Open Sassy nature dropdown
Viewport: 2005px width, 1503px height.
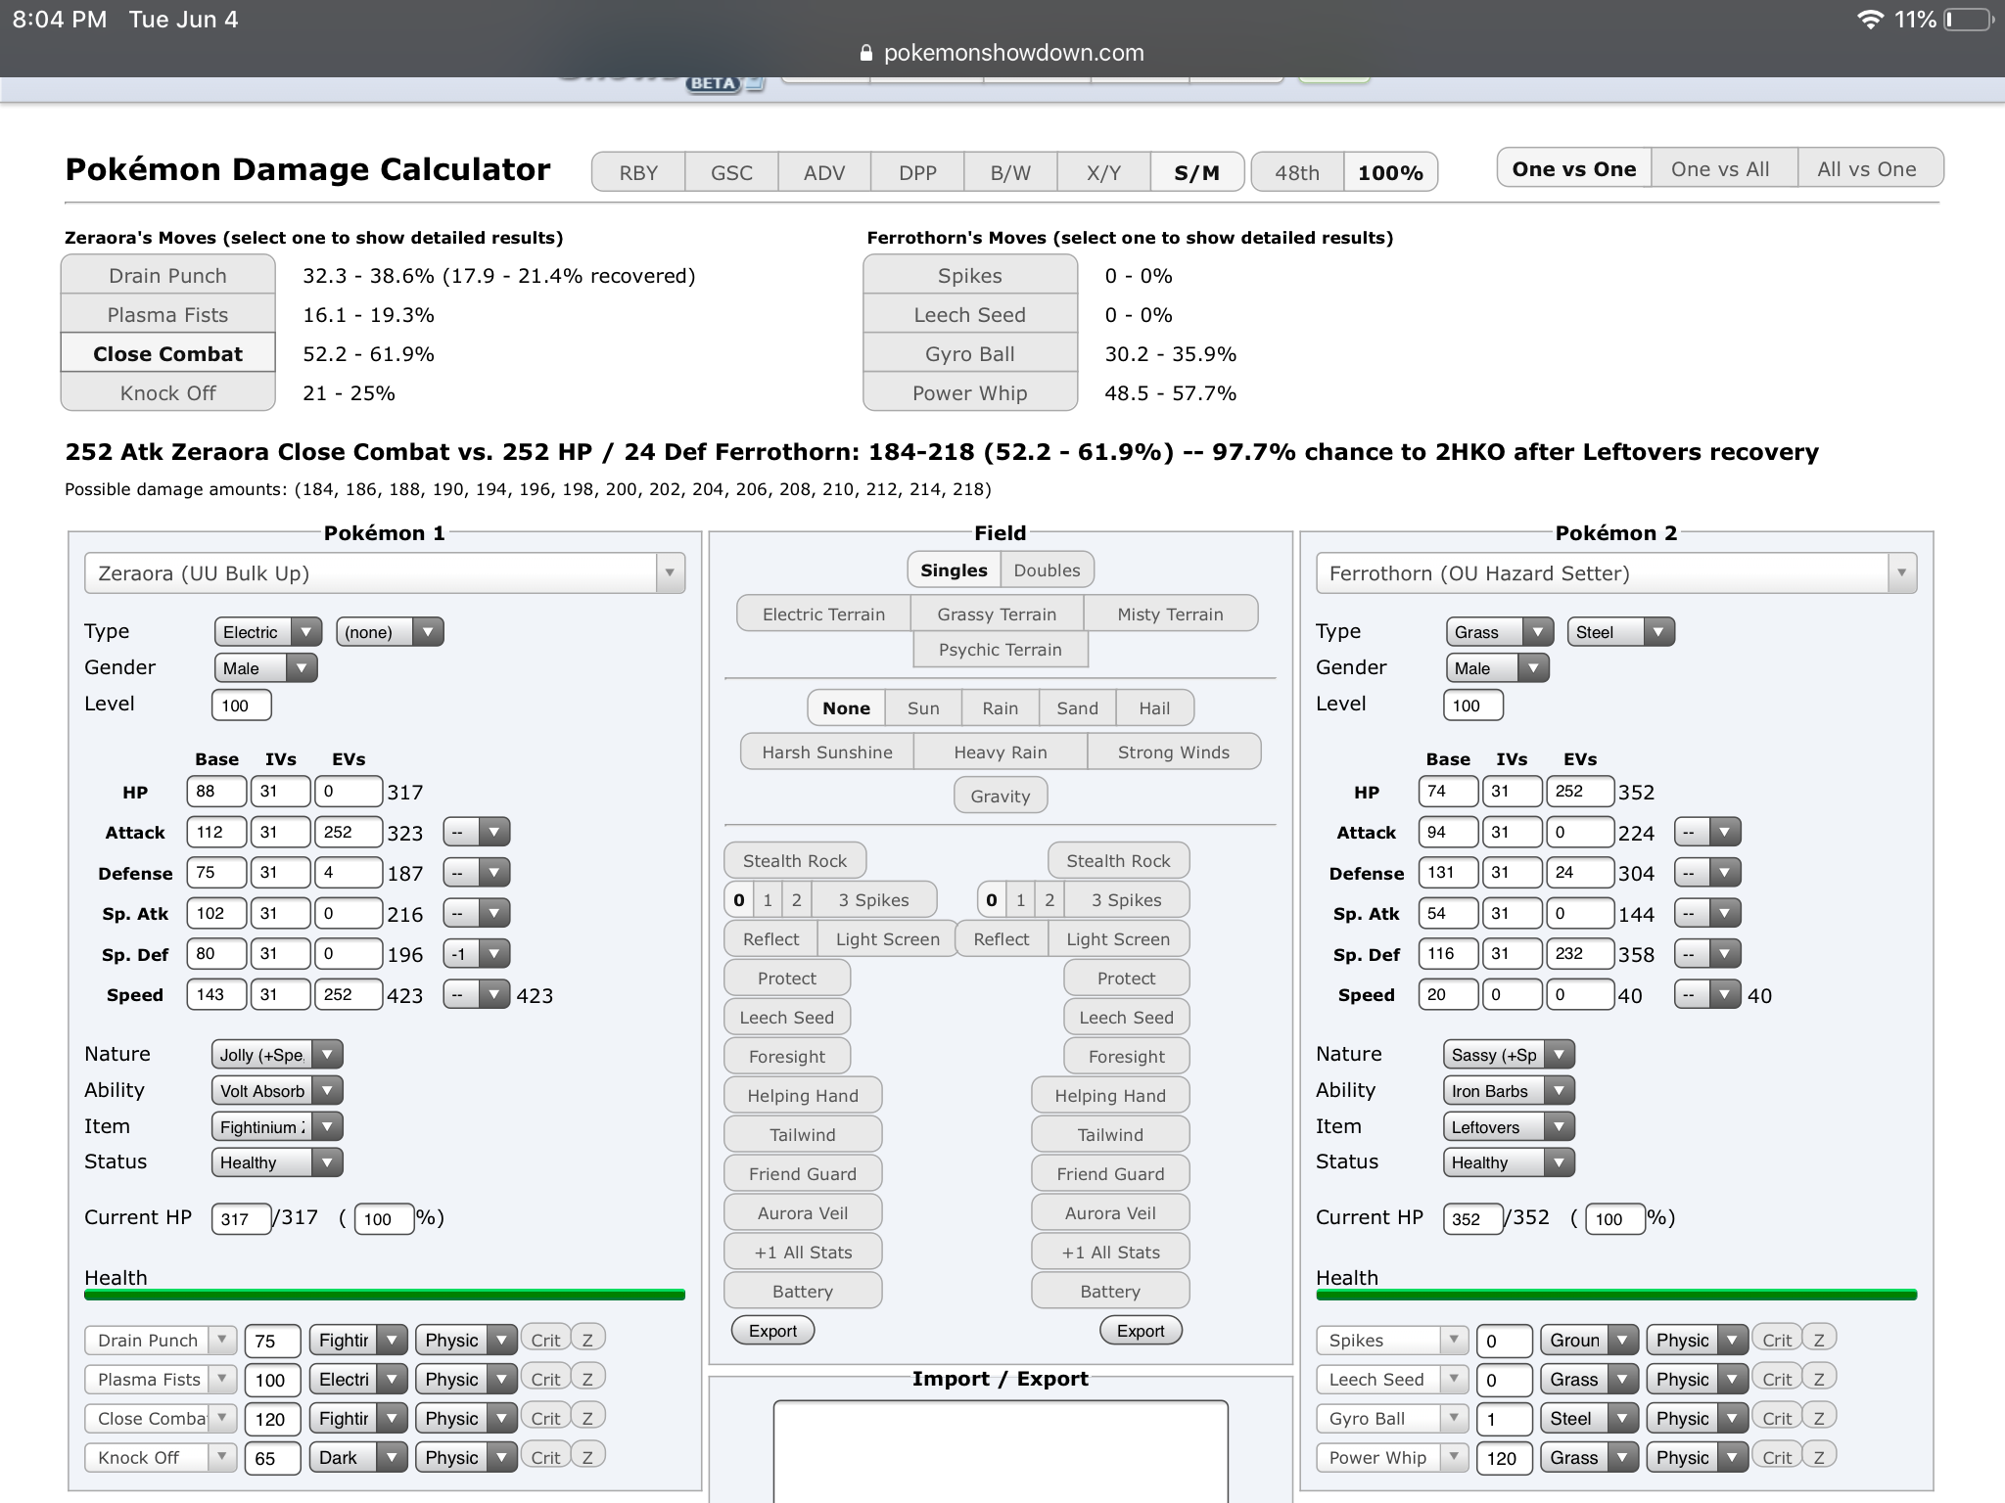tap(1509, 1054)
